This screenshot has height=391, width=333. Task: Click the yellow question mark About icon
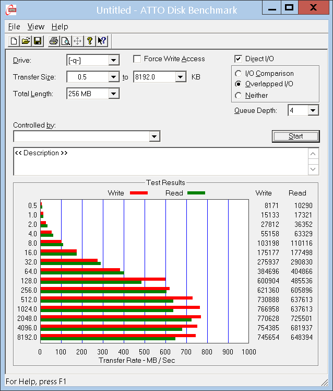pyautogui.click(x=90, y=41)
